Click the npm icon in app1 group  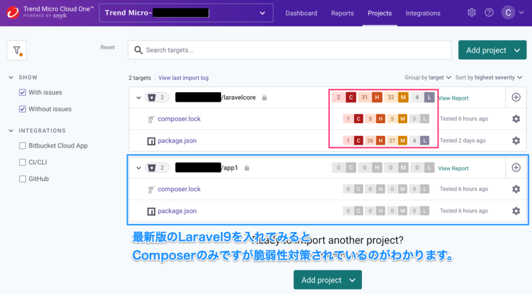click(151, 211)
